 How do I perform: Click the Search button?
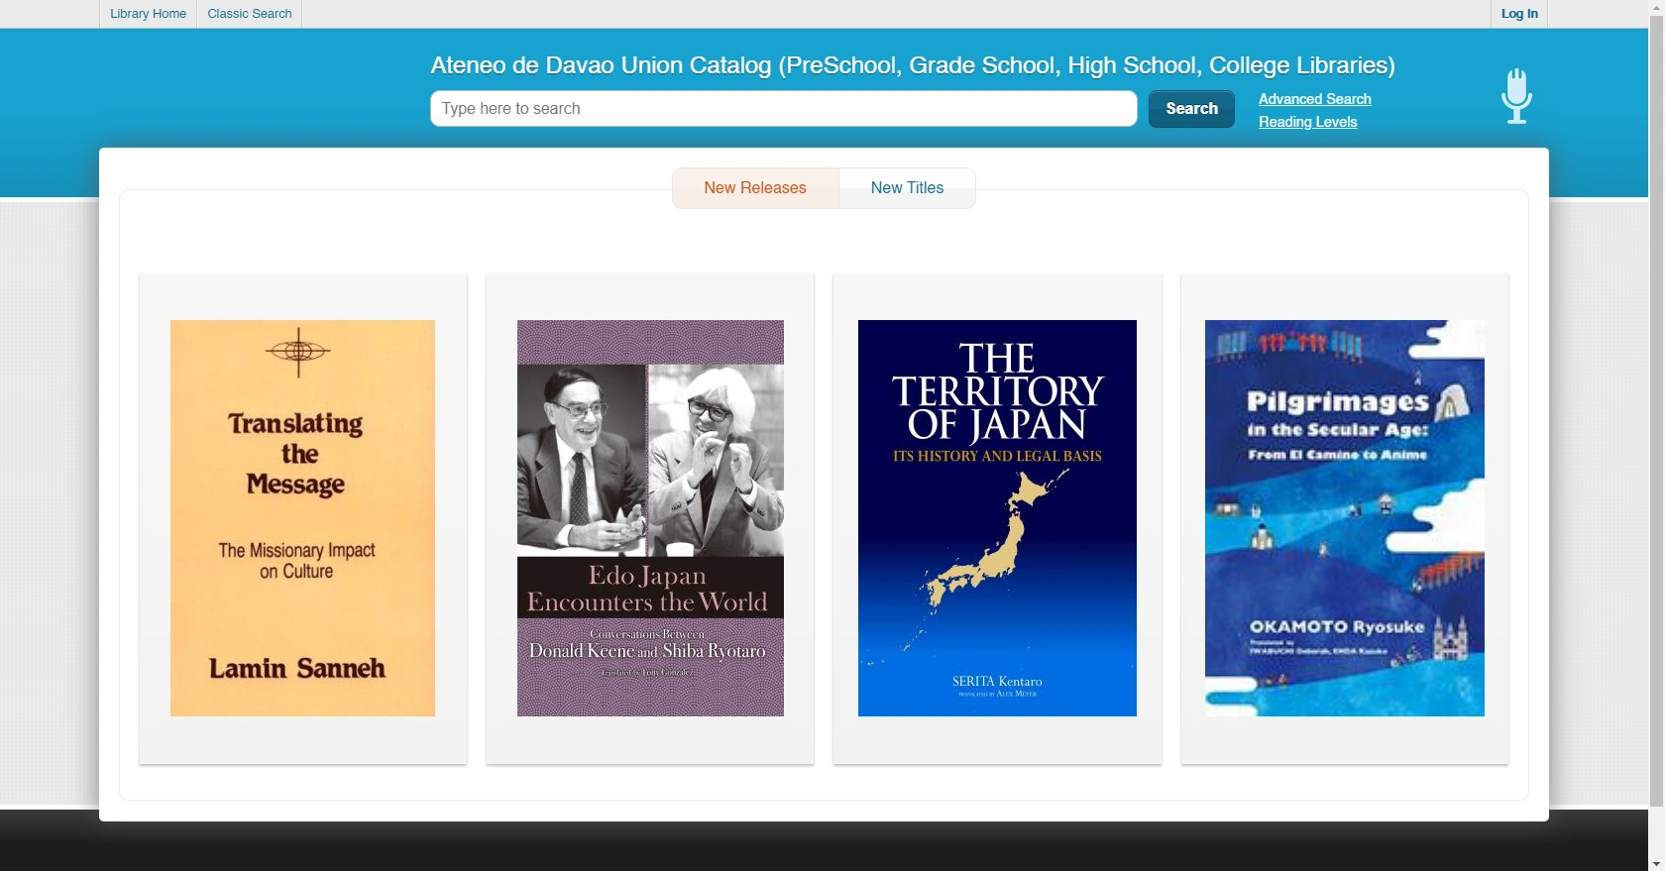(1191, 109)
